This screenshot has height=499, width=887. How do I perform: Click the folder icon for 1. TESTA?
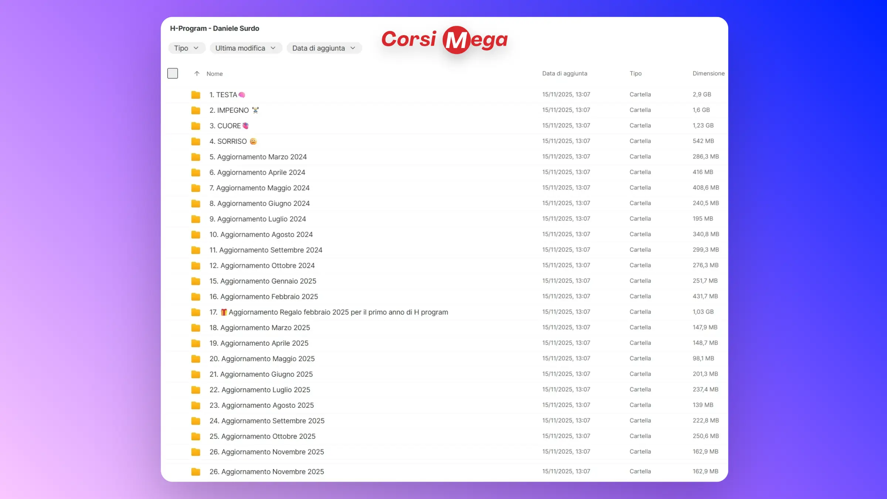tap(196, 95)
